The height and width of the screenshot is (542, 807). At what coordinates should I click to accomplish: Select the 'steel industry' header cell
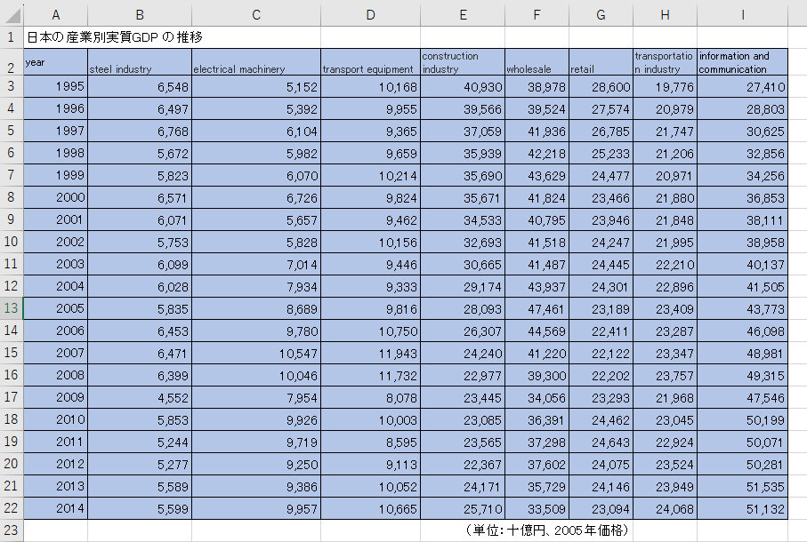coord(140,62)
